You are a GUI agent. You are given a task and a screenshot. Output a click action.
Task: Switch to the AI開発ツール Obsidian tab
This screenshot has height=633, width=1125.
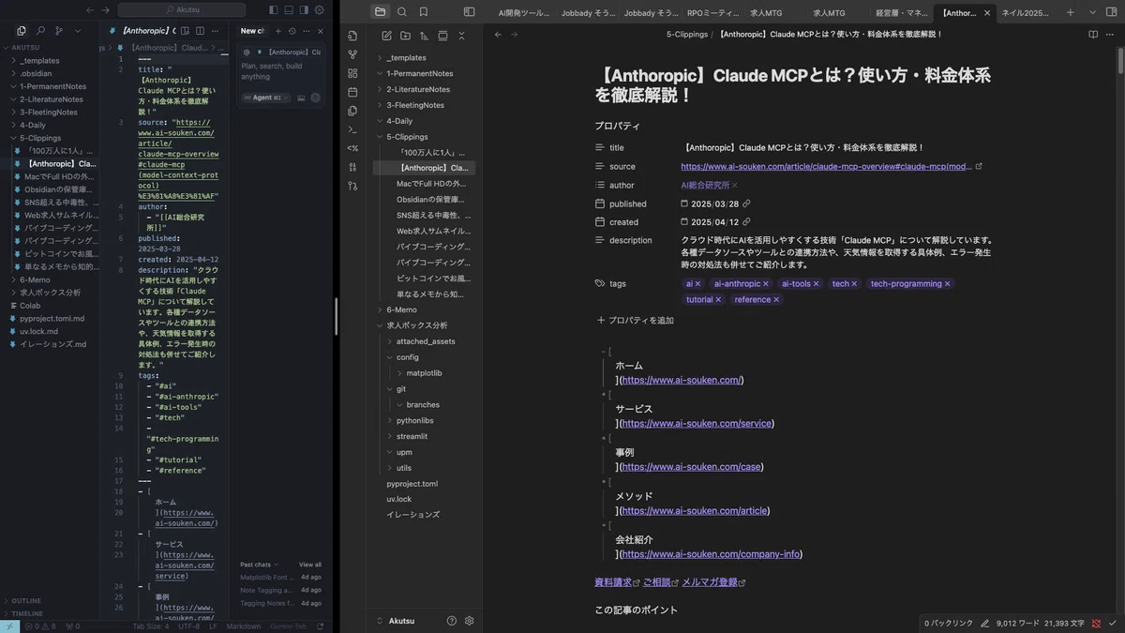pos(524,13)
